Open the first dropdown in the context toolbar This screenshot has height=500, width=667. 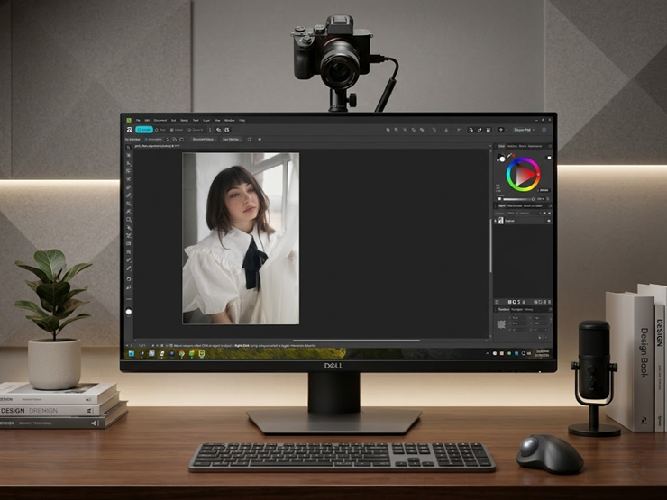coord(204,139)
